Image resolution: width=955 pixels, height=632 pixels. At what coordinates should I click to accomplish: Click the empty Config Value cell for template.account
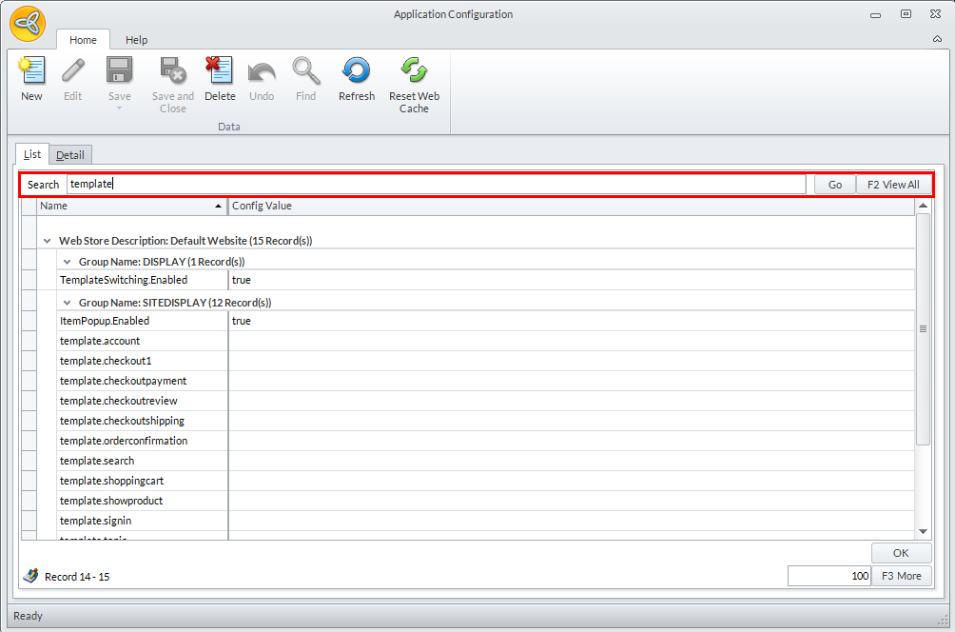(572, 341)
